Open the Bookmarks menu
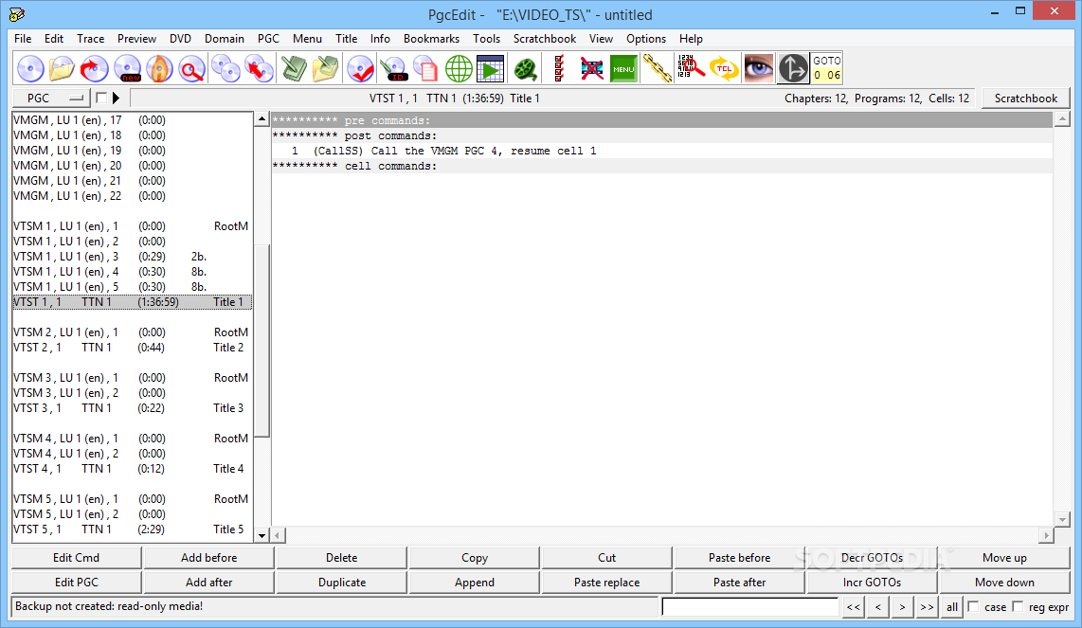 [431, 39]
